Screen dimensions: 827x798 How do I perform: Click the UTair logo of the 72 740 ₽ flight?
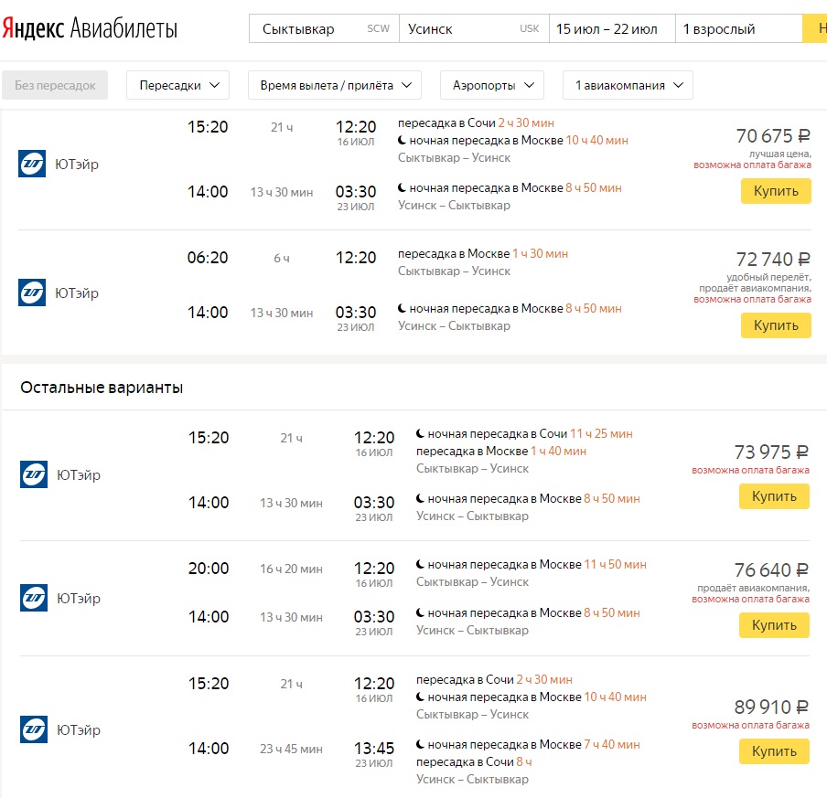point(32,293)
